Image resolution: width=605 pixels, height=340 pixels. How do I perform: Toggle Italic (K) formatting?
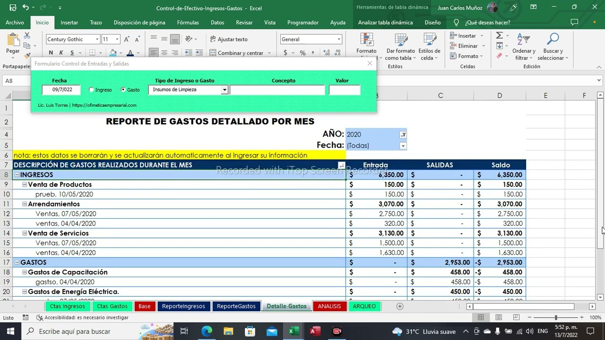61,52
